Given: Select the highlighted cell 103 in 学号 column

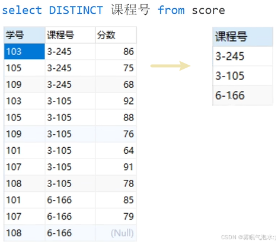Looking at the screenshot, I should click(24, 52).
